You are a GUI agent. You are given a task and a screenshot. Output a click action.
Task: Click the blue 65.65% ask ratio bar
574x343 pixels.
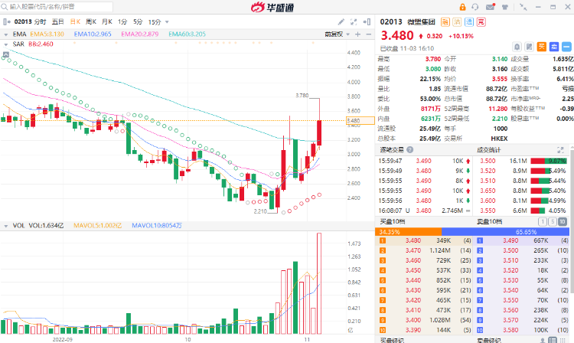click(x=506, y=232)
